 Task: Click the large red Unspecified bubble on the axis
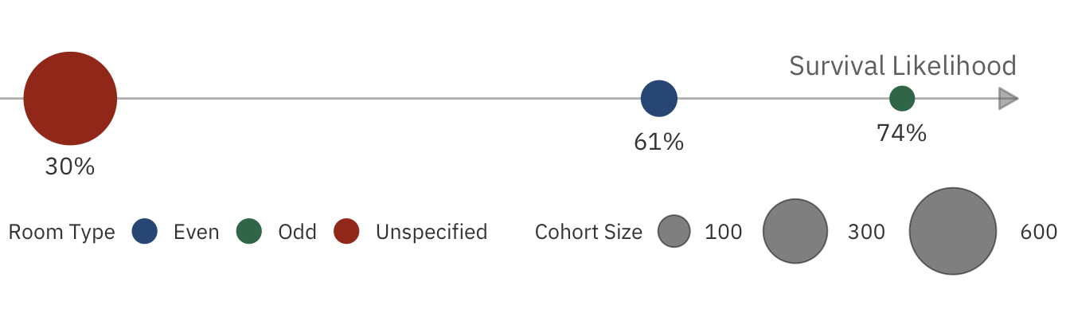click(70, 99)
